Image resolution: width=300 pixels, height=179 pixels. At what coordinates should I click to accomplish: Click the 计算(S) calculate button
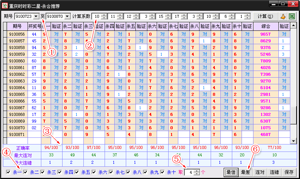point(265,16)
